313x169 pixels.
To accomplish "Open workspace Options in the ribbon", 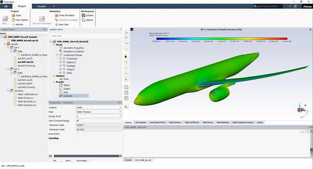I will pos(88,20).
